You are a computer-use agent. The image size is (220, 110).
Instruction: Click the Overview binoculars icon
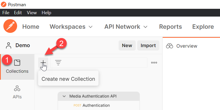tap(169, 46)
